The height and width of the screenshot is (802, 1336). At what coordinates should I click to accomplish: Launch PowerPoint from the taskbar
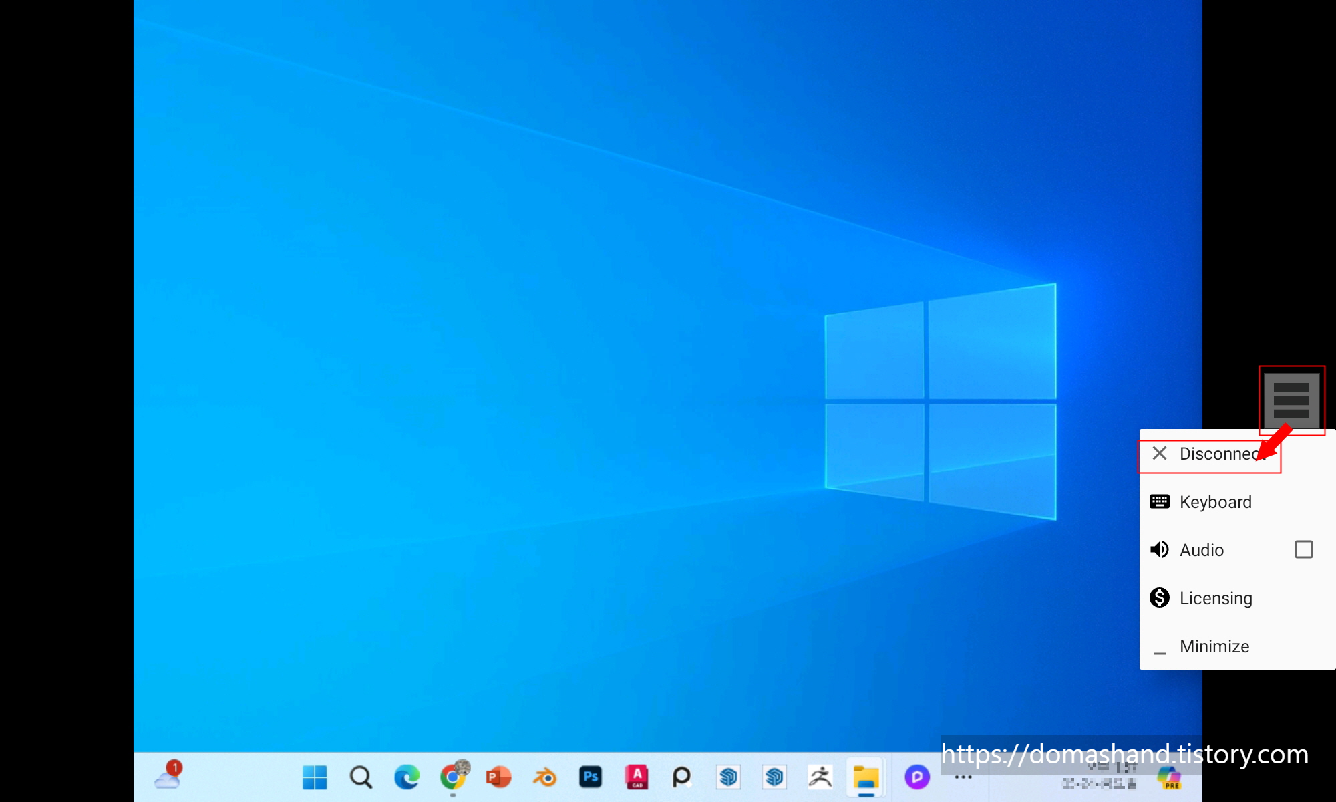[x=498, y=777]
